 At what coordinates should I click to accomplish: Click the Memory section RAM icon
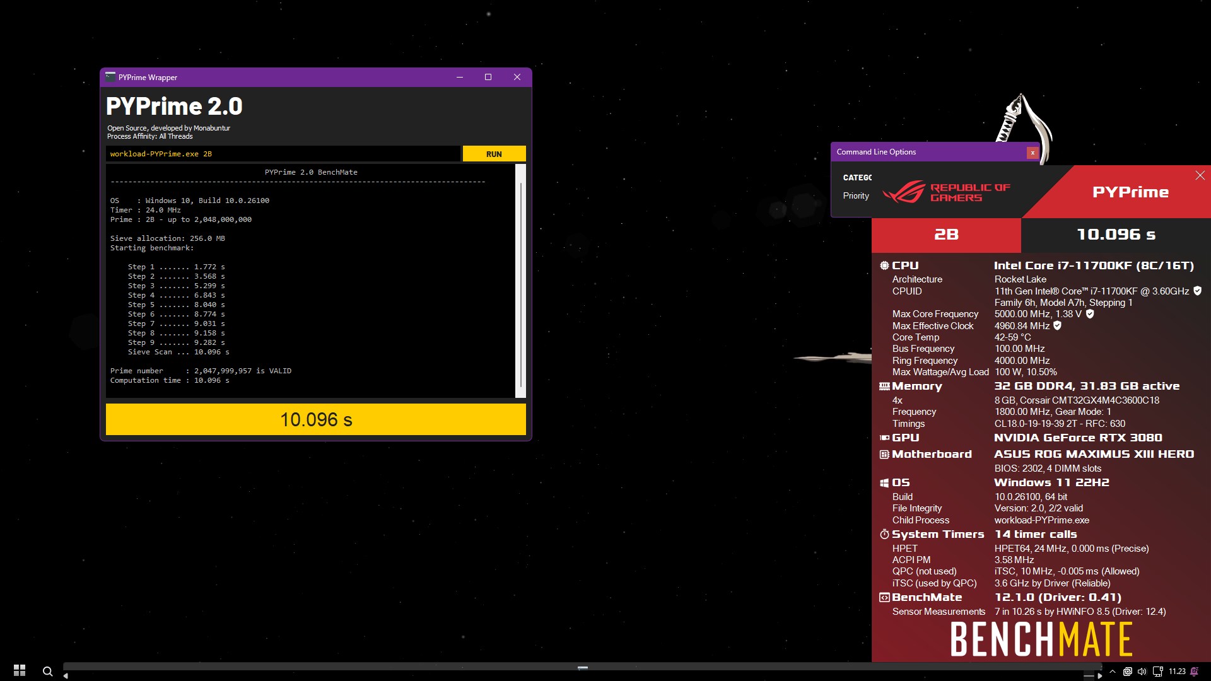884,386
